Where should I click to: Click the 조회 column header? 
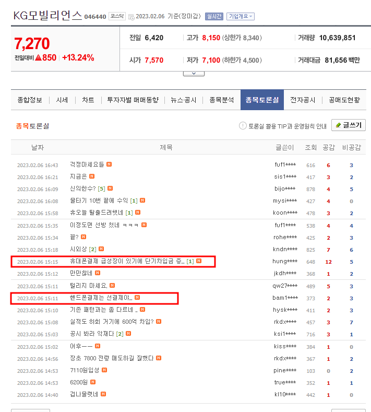click(x=310, y=147)
